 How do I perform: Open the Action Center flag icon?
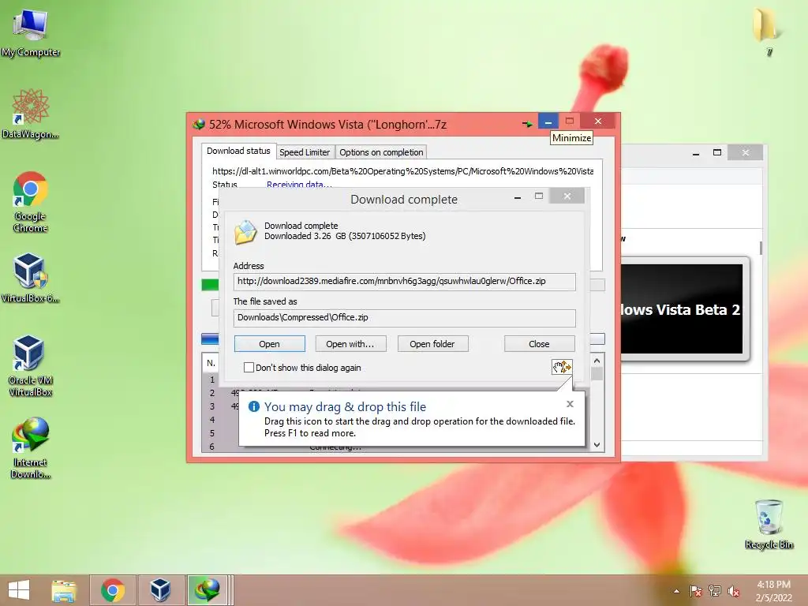coord(696,591)
